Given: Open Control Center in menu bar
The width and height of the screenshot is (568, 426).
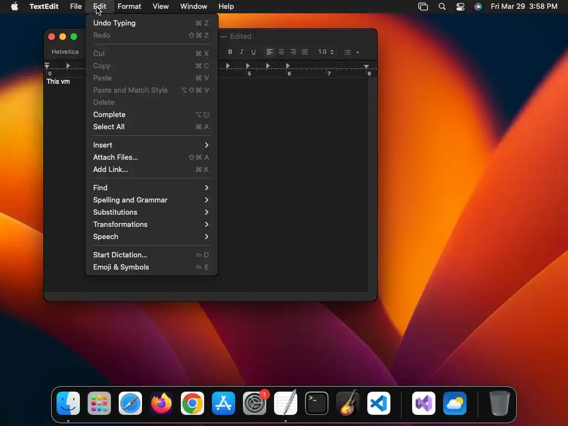Looking at the screenshot, I should pos(460,7).
